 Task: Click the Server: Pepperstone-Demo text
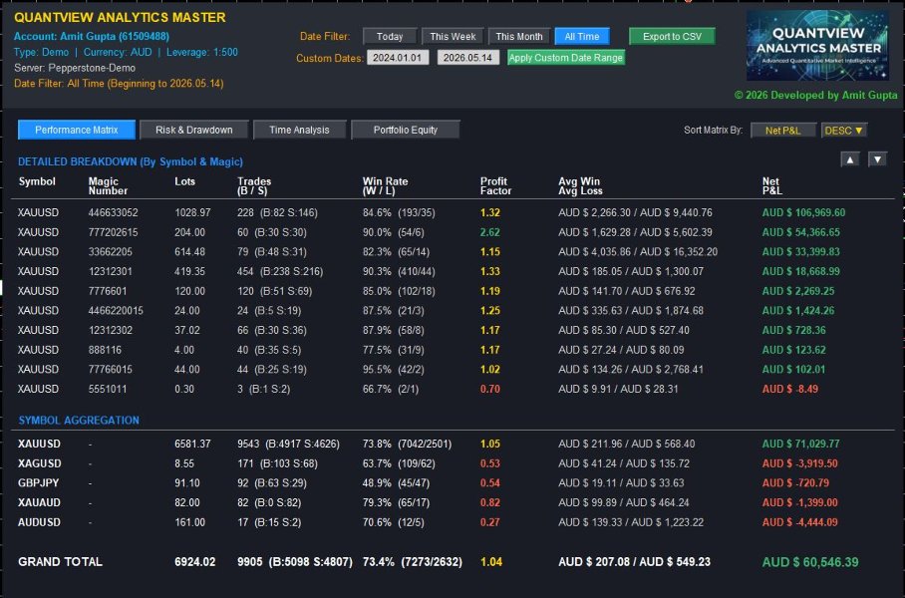[75, 68]
